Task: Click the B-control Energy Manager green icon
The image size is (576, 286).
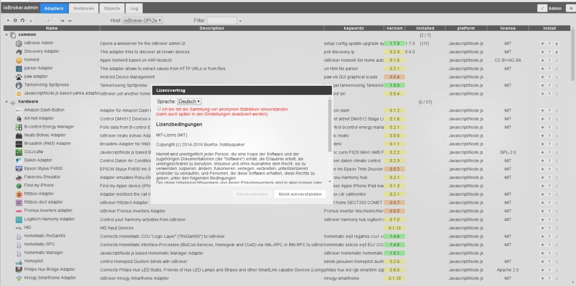Action: coord(19,127)
